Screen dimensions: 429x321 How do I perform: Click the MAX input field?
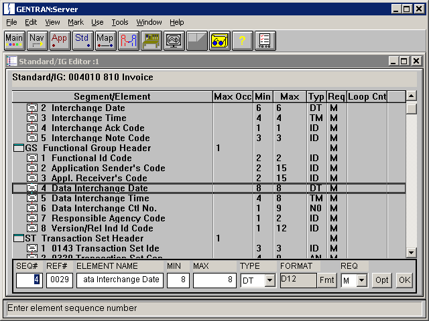coord(214,280)
